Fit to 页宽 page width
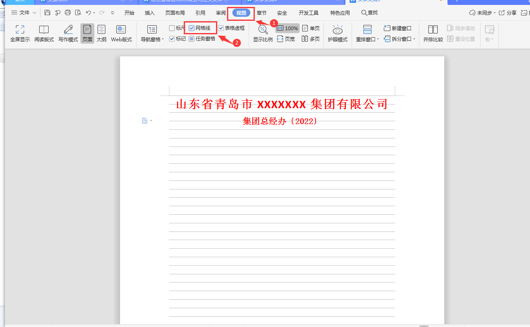This screenshot has width=530, height=327. coord(286,39)
